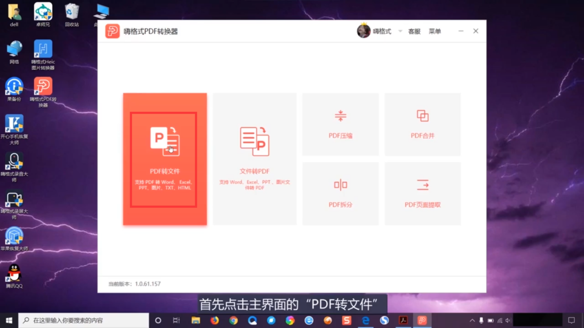This screenshot has width=584, height=328.
Task: Select the 文件转PDF conversion tile
Action: pyautogui.click(x=254, y=159)
